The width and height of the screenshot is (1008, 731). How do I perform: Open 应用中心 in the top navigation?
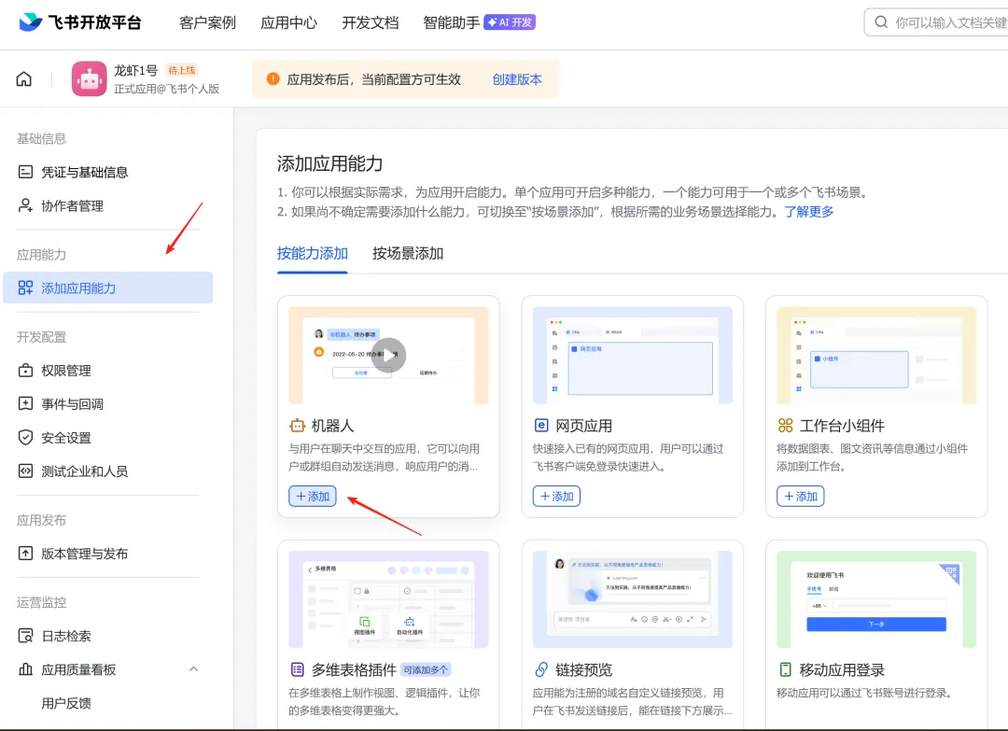[x=288, y=22]
